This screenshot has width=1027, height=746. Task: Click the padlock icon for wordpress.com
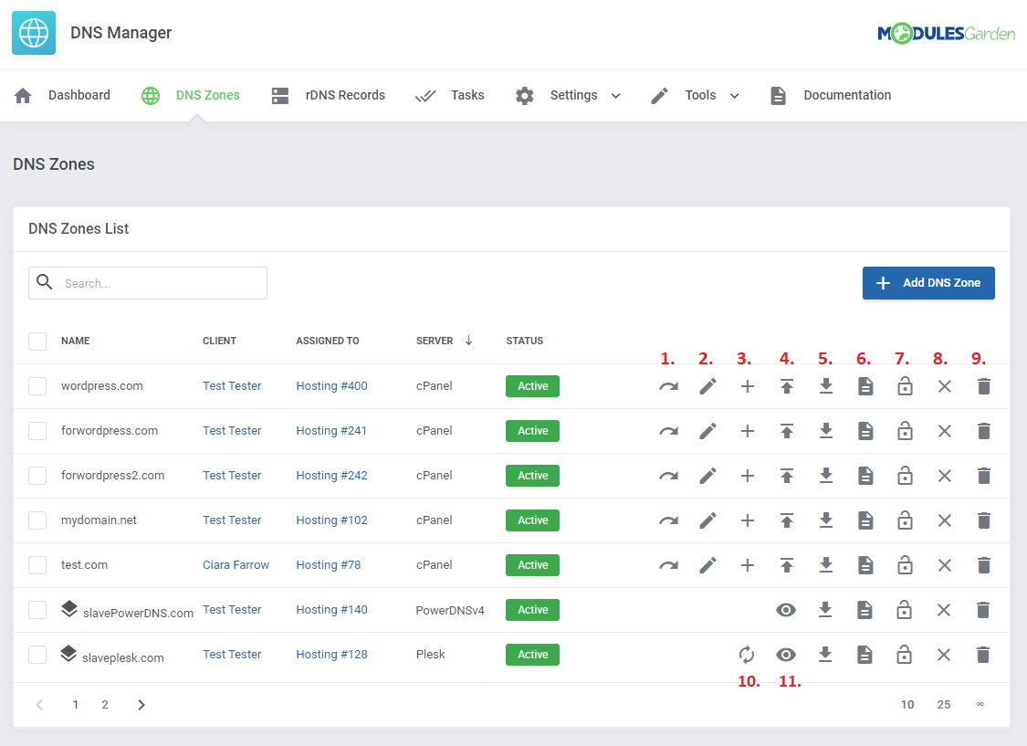[x=905, y=385]
